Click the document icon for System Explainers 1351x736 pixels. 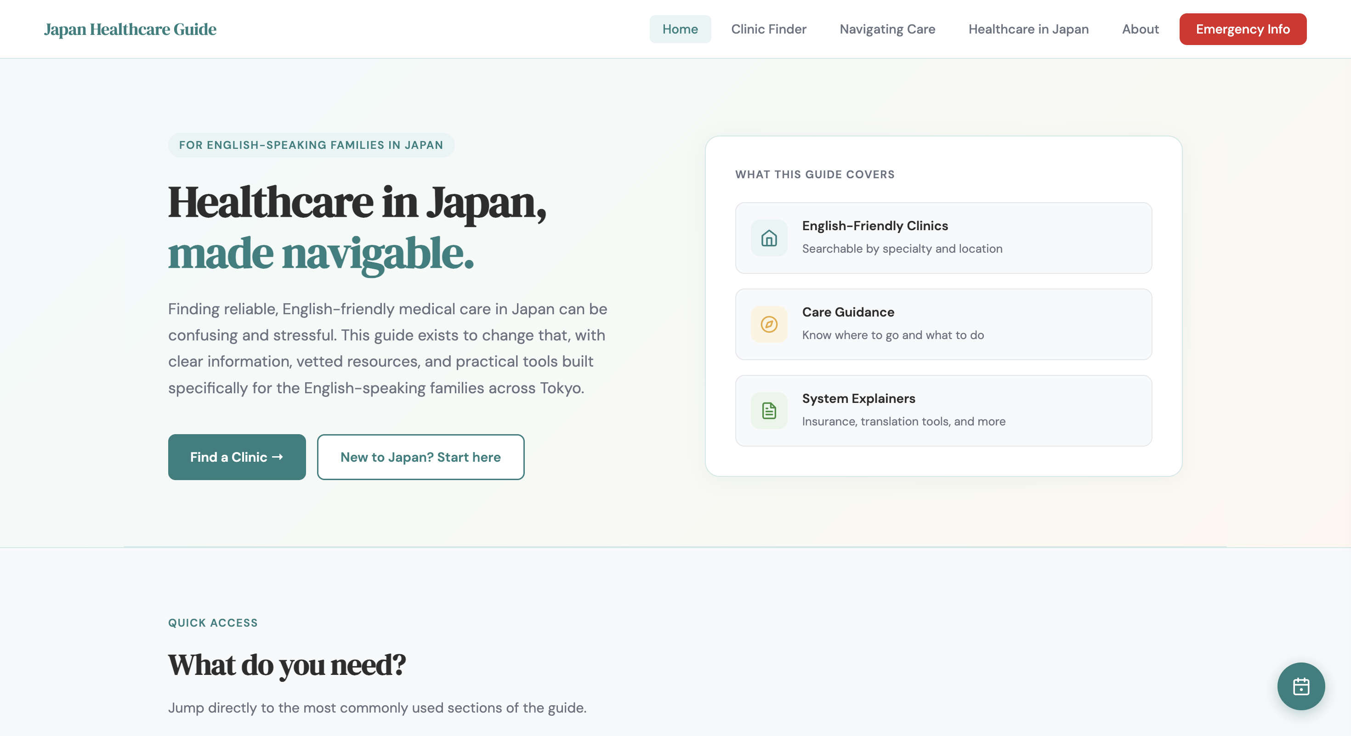click(769, 411)
